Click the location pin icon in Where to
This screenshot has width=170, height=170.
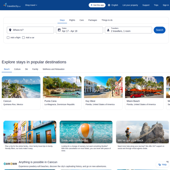coord(10,30)
